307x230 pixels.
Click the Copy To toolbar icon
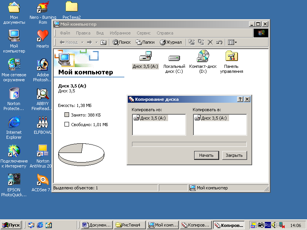click(201, 42)
